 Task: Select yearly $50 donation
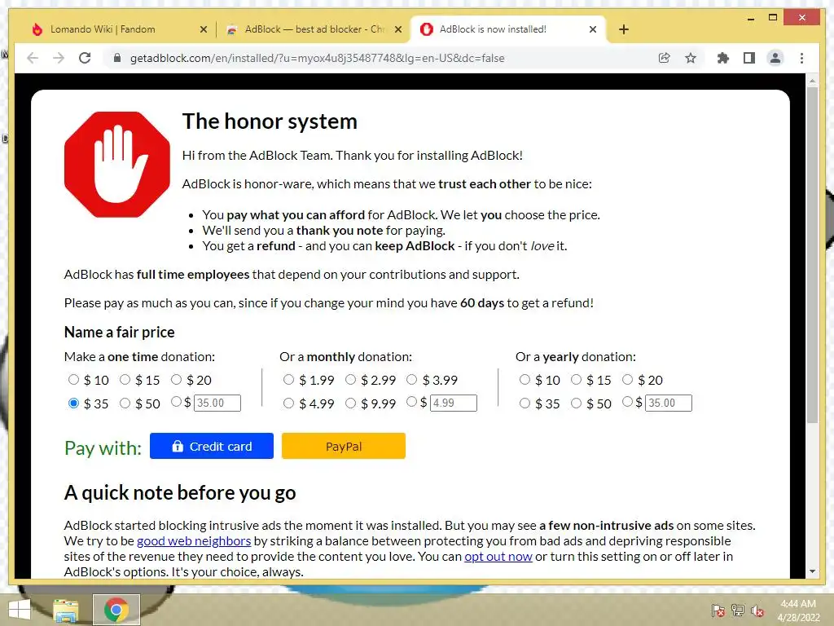(x=576, y=403)
